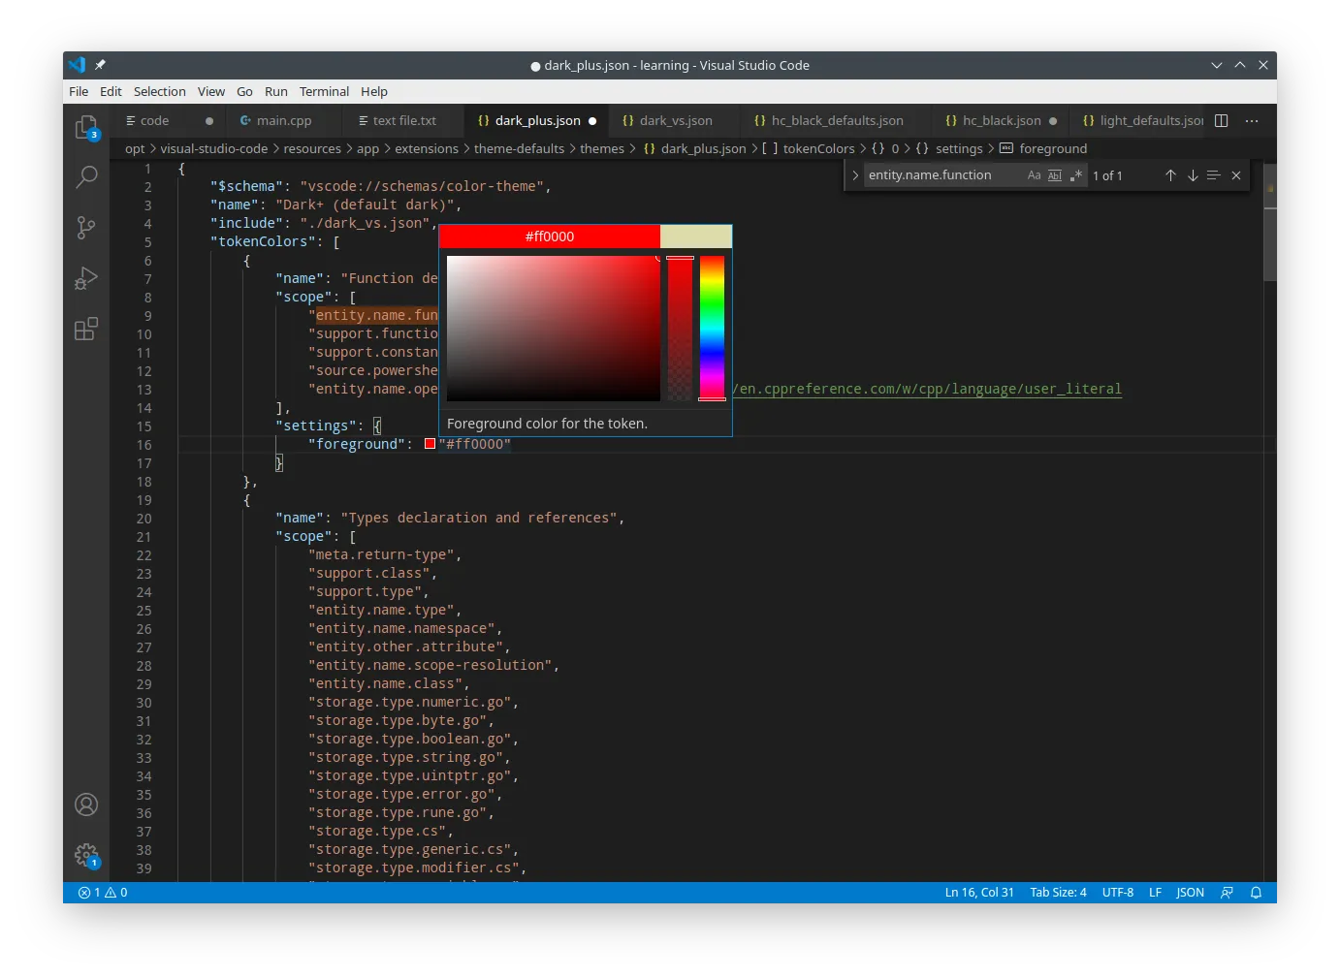1340x978 pixels.
Task: Switch to the dark_vs.json tab
Action: tap(677, 121)
